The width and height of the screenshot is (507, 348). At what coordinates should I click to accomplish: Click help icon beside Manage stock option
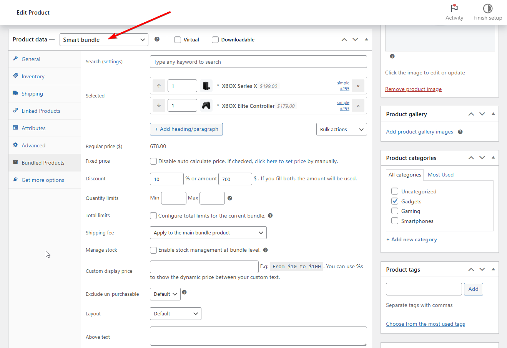coord(265,250)
